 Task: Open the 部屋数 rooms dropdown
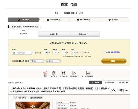tap(55, 53)
